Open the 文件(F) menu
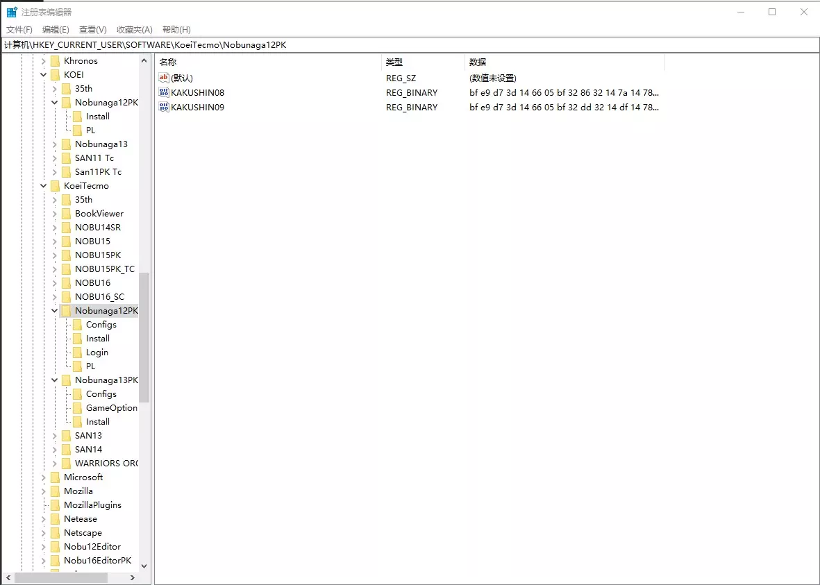Viewport: 820px width, 585px height. (19, 30)
